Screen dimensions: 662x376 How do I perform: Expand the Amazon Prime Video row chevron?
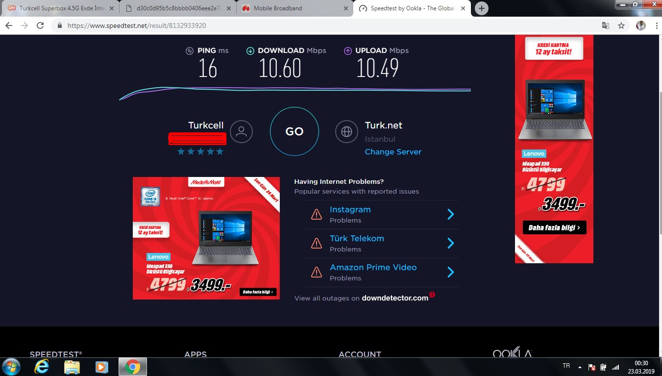tap(451, 272)
